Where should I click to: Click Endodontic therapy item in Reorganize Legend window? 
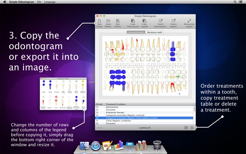click(43, 102)
